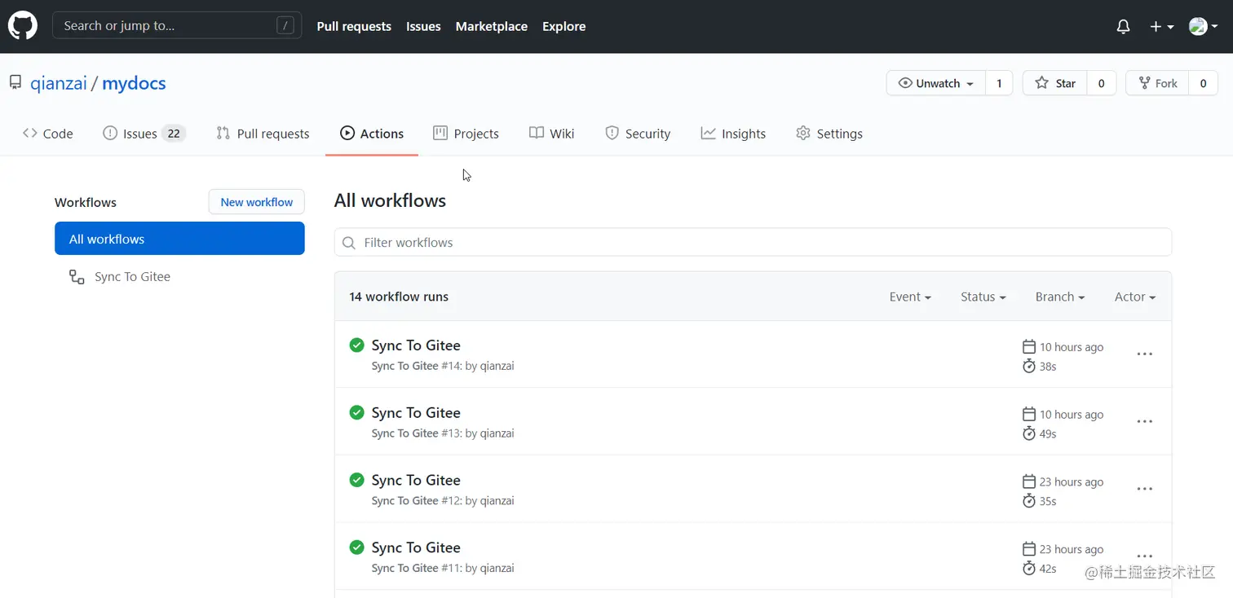This screenshot has width=1233, height=598.
Task: Click calendar icon on run #14
Action: [1029, 347]
